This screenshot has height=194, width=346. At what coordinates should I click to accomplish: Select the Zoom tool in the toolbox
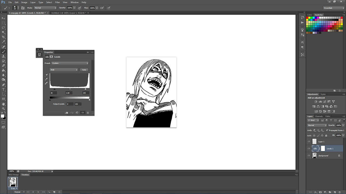4,109
